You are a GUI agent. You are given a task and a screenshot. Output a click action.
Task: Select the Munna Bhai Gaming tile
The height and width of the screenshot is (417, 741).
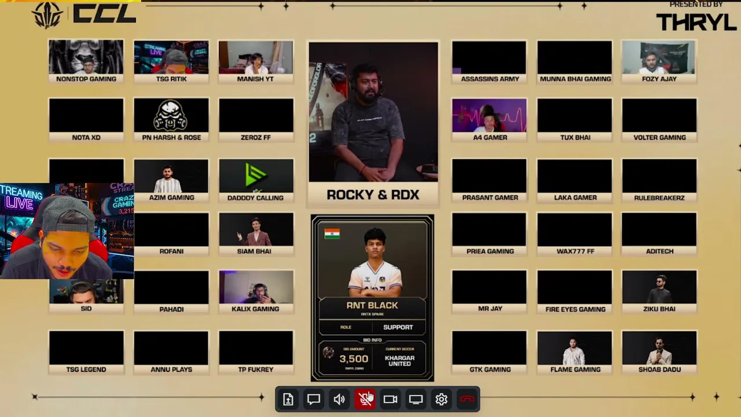point(575,61)
